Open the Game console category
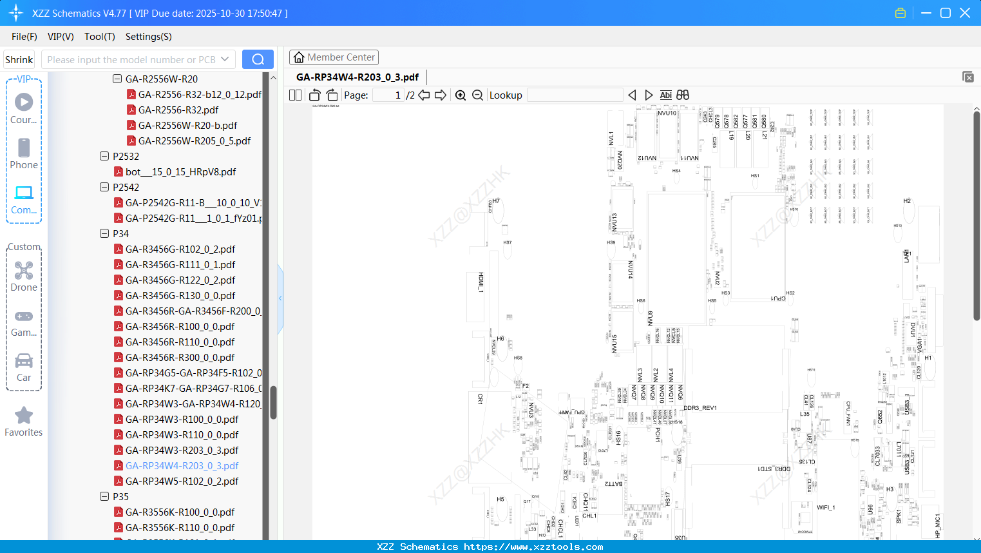This screenshot has height=553, width=981. point(24,323)
